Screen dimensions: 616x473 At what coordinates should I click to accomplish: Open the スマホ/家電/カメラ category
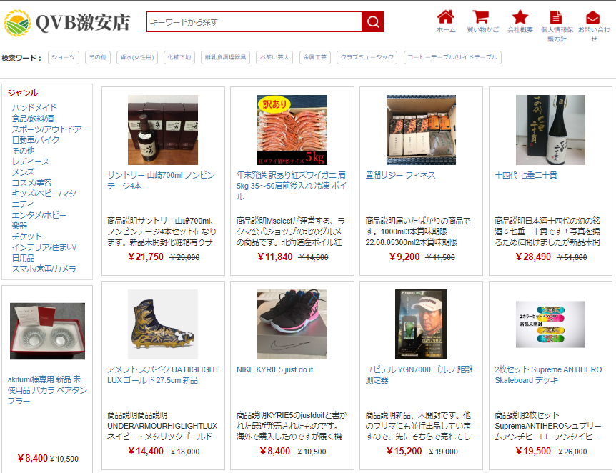(x=44, y=269)
